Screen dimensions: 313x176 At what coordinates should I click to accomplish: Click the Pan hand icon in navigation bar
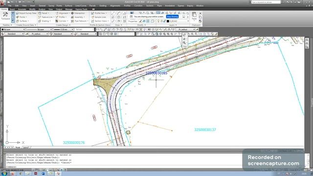coord(184,39)
